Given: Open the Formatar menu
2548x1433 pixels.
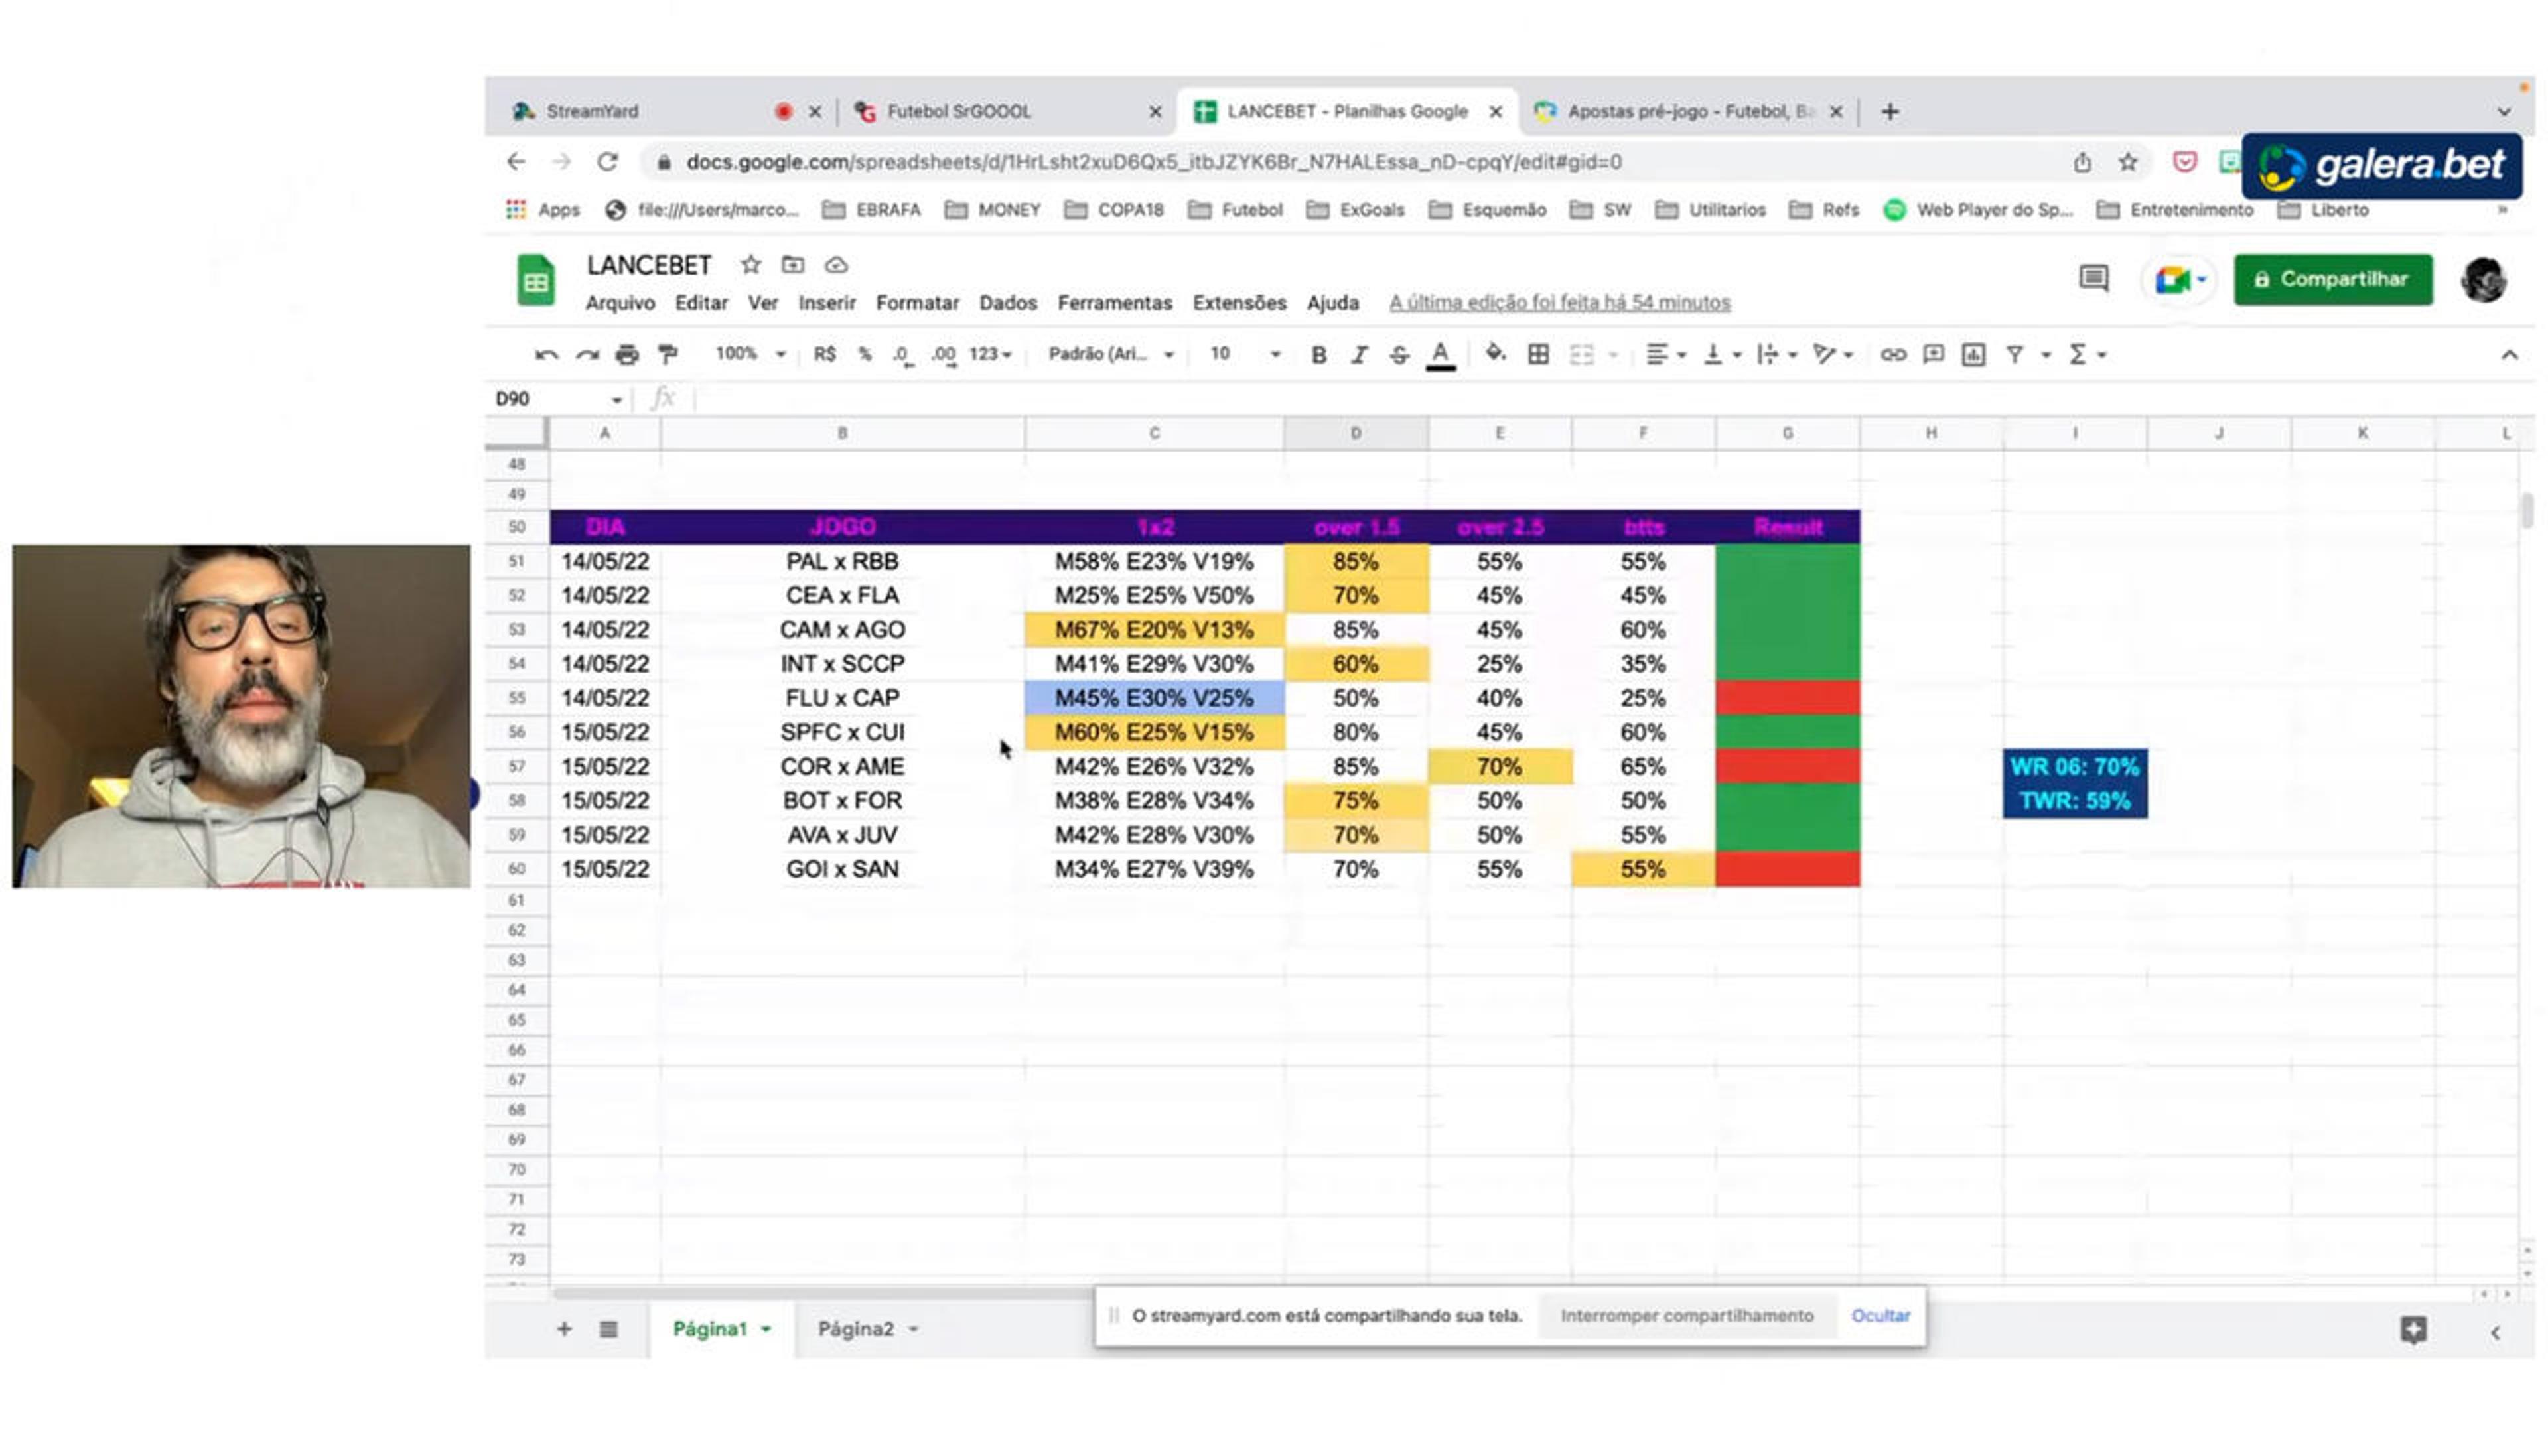Looking at the screenshot, I should tap(917, 303).
